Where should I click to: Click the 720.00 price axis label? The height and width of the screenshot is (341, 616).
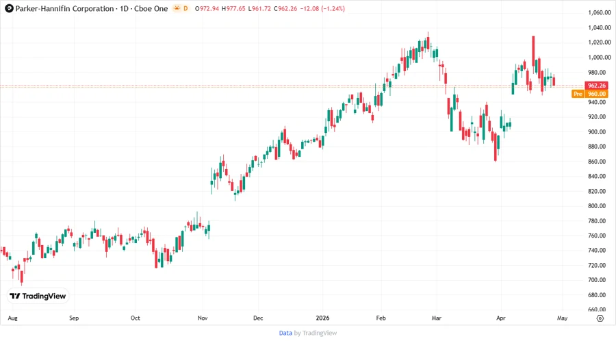click(x=597, y=265)
